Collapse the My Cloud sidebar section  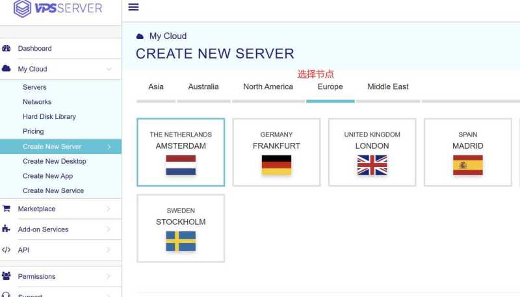109,69
